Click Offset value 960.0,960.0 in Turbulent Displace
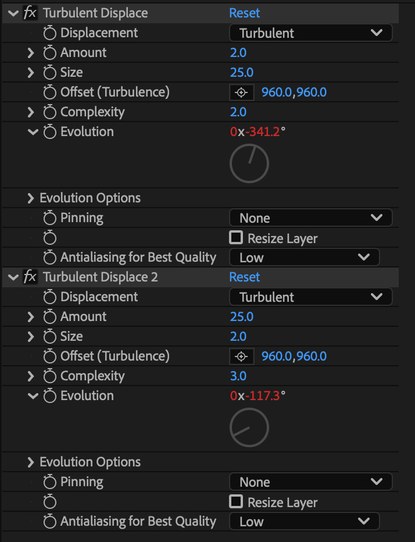The height and width of the screenshot is (542, 415). (294, 92)
